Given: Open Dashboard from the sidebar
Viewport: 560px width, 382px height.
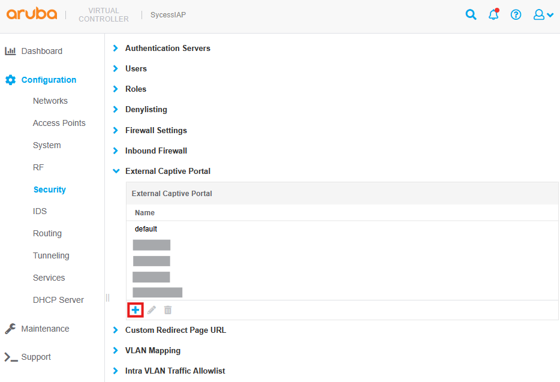Looking at the screenshot, I should [x=41, y=51].
